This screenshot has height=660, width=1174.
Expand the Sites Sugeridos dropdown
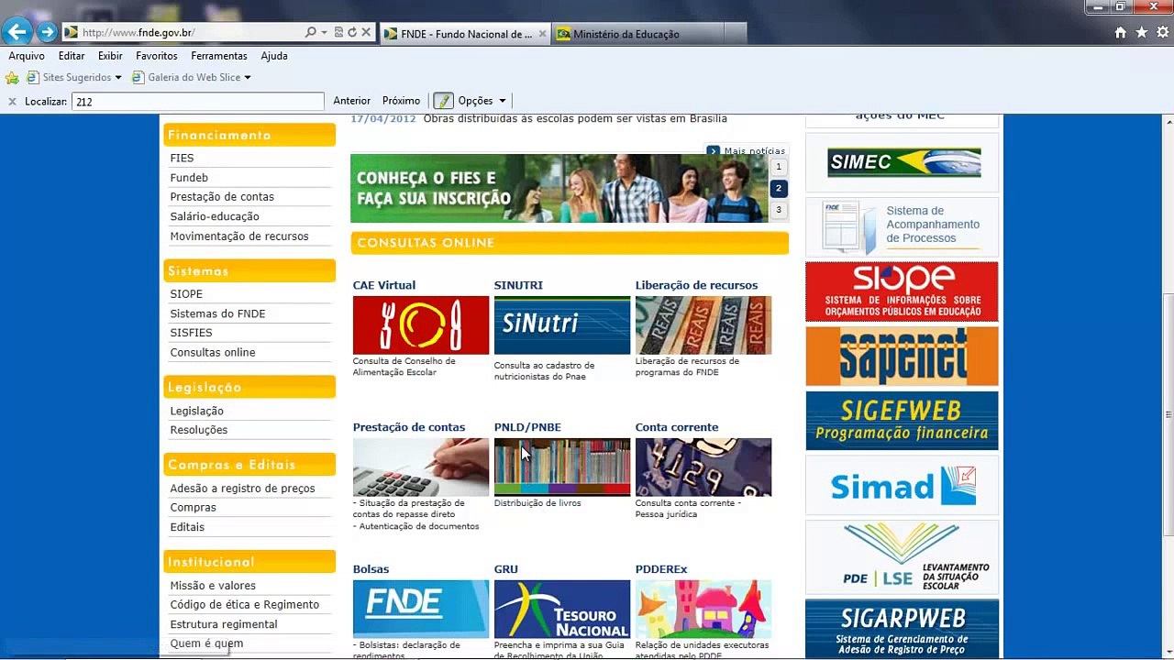click(118, 78)
